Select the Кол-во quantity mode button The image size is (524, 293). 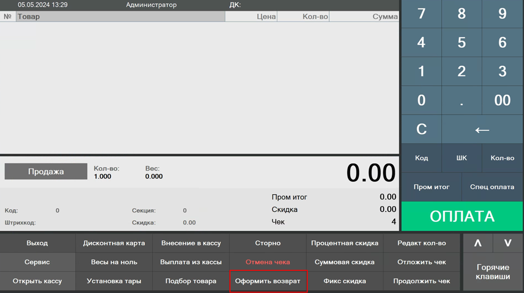point(502,158)
